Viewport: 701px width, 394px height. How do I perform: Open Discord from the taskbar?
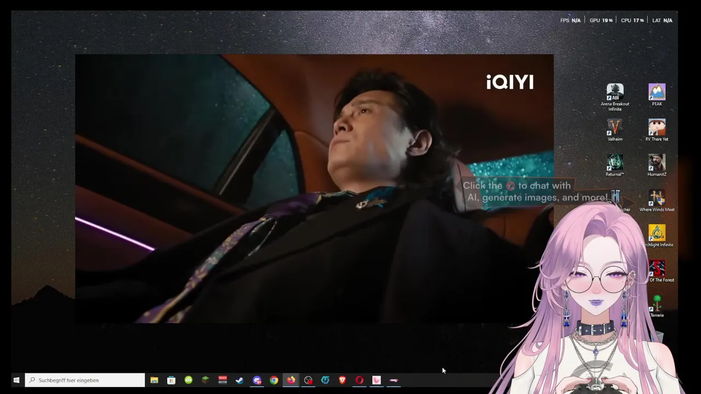click(257, 380)
